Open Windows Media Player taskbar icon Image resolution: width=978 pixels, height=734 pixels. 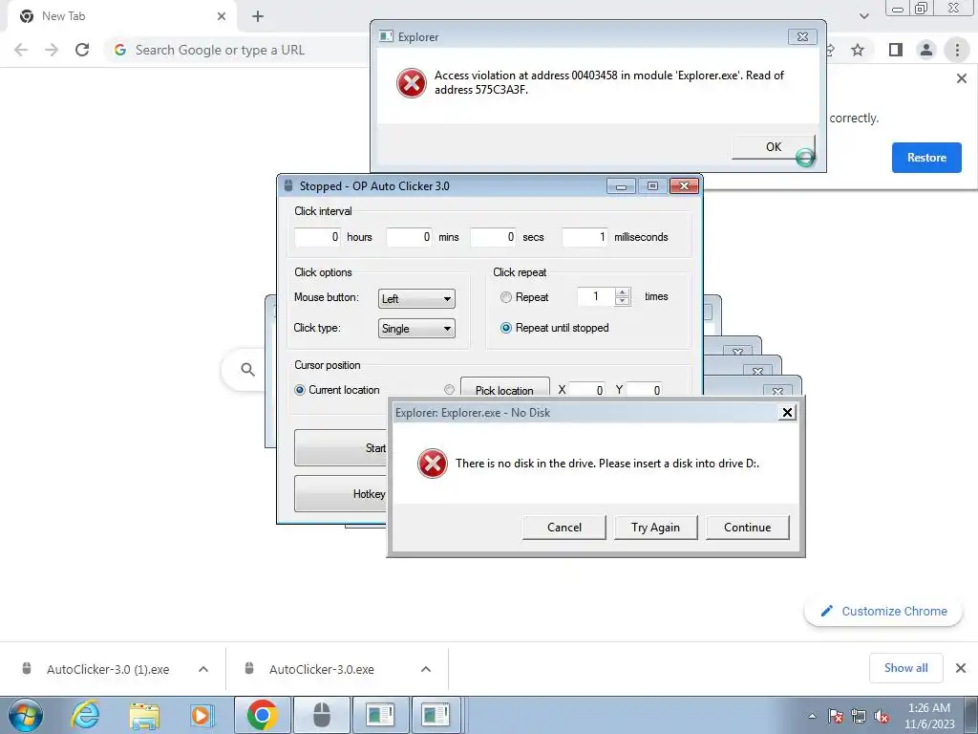(201, 715)
